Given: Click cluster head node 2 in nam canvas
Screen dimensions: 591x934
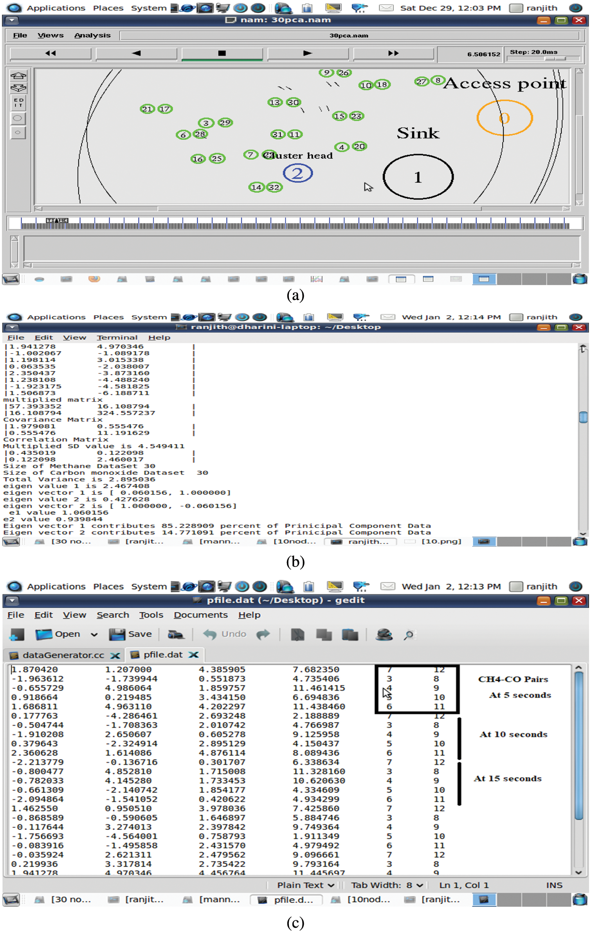Looking at the screenshot, I should 297,173.
